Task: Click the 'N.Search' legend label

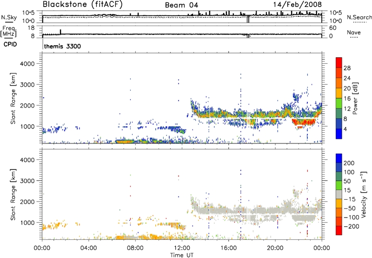Action: click(359, 17)
